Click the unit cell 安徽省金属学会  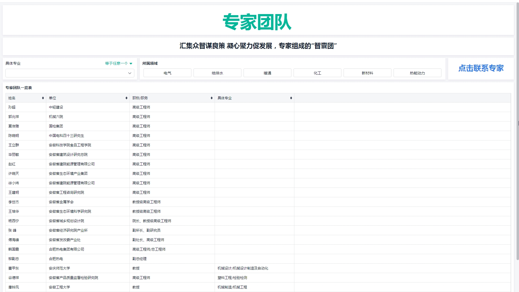(x=88, y=202)
